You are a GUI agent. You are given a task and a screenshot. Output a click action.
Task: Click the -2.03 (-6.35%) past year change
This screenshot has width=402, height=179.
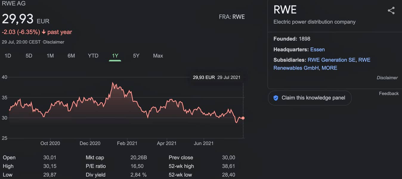click(37, 32)
